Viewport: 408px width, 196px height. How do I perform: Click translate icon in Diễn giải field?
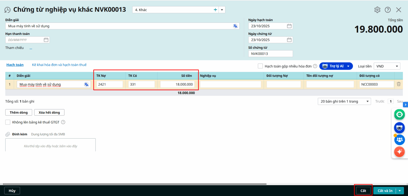click(x=235, y=26)
